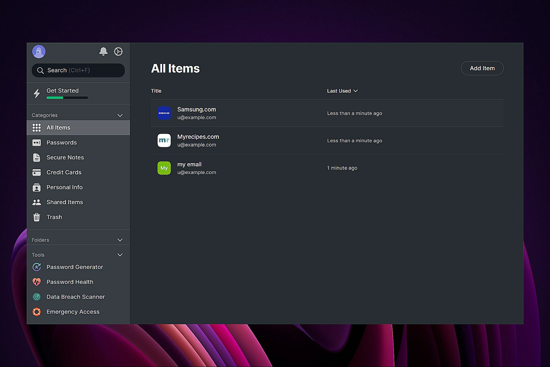Click the Passwords category icon
Image resolution: width=550 pixels, height=367 pixels.
pos(37,142)
